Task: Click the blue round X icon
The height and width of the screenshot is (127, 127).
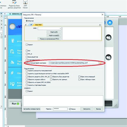Action: click(110, 23)
